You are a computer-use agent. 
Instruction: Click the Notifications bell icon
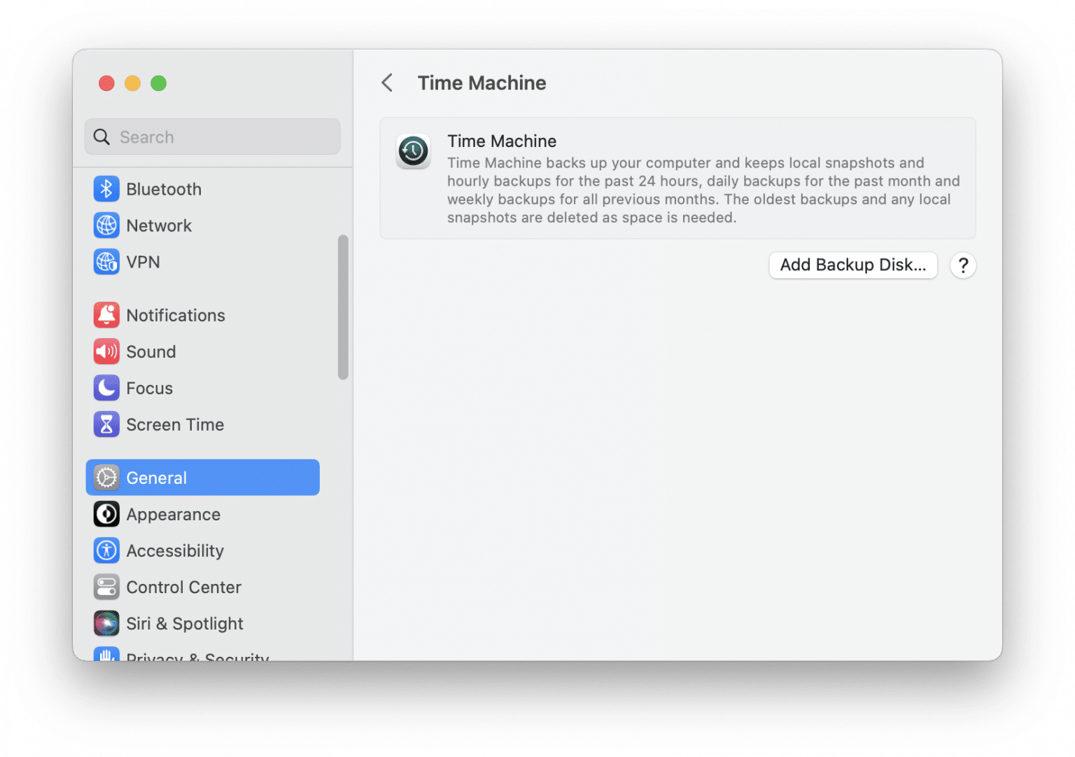coord(106,315)
